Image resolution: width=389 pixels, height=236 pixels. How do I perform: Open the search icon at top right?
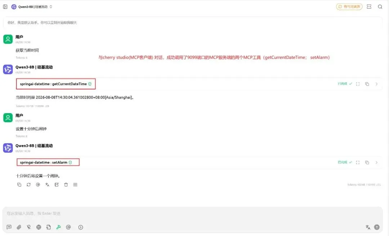click(x=380, y=7)
